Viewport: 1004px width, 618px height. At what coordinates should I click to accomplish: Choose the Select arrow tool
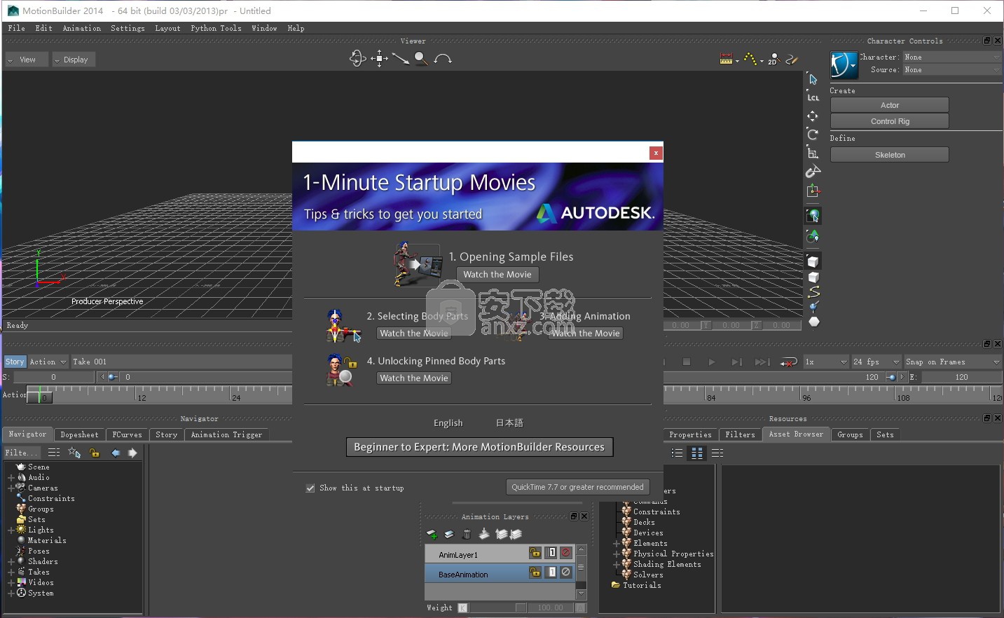(813, 79)
